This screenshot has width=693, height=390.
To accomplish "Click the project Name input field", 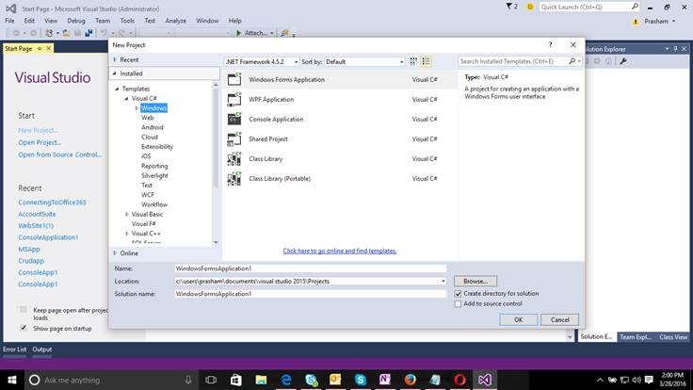I will (309, 268).
